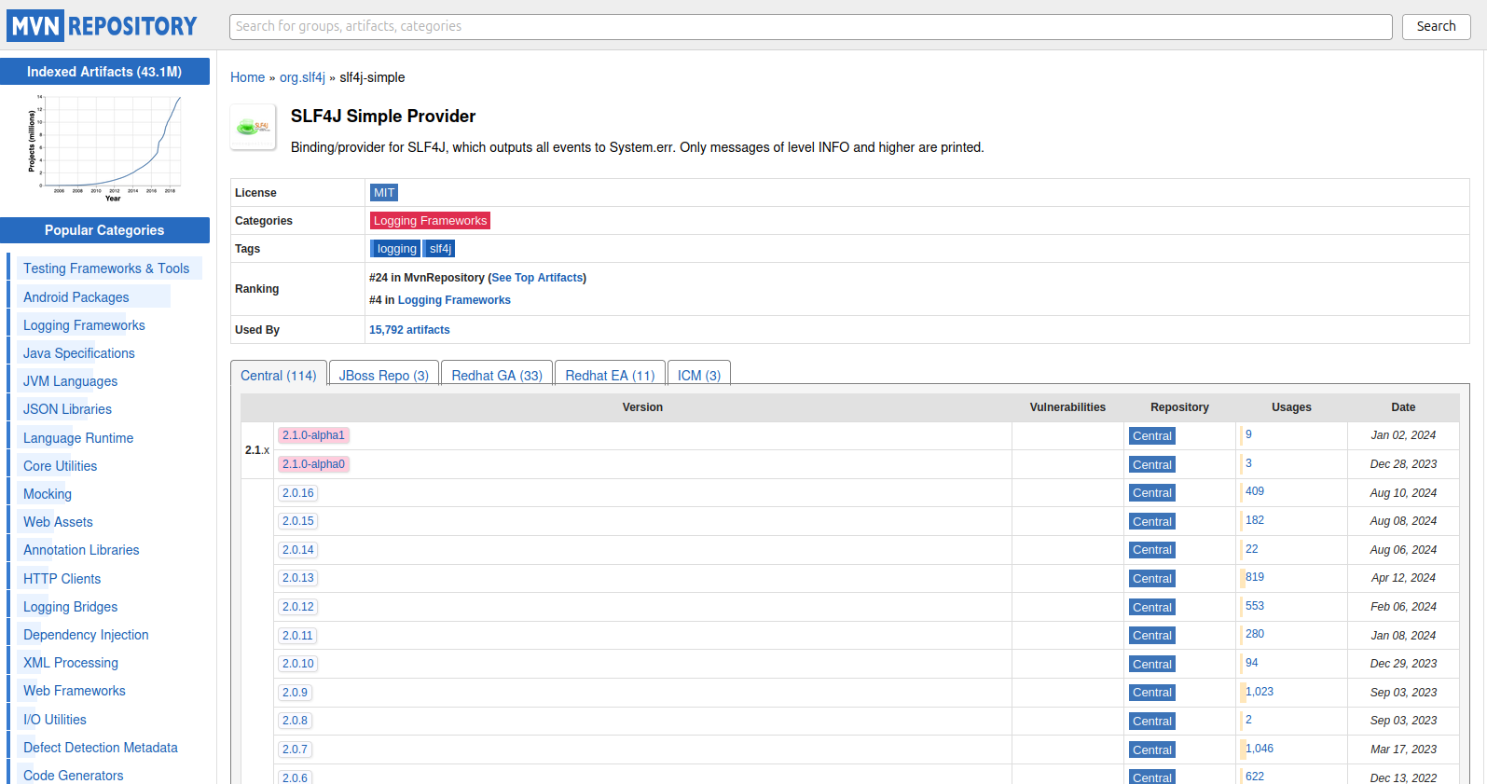
Task: Open Dependency Injection category
Action: pyautogui.click(x=86, y=635)
